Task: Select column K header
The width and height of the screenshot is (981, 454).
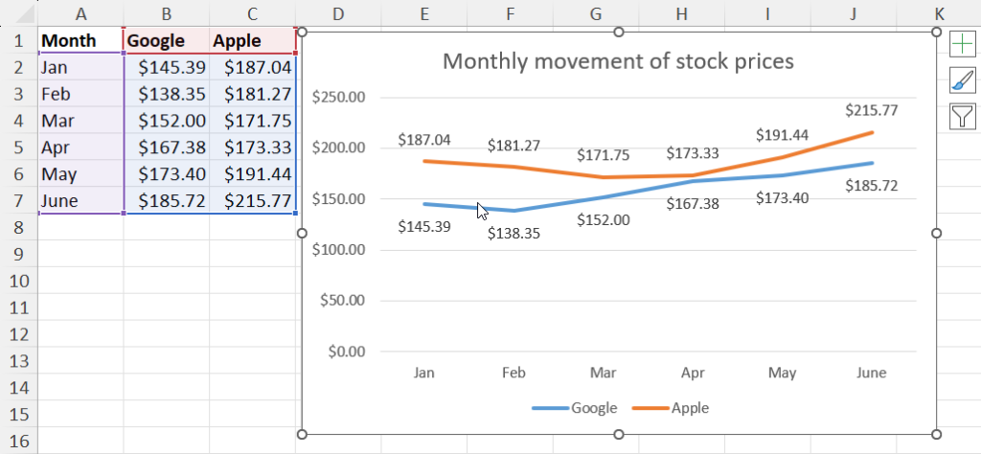Action: click(939, 13)
